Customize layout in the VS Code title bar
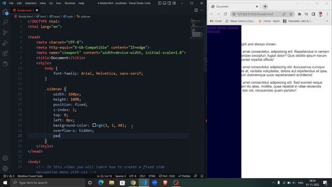The image size is (332, 187). (174, 3)
